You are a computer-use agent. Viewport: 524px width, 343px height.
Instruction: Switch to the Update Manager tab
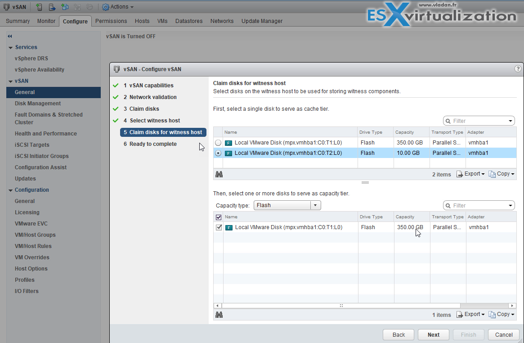click(262, 21)
